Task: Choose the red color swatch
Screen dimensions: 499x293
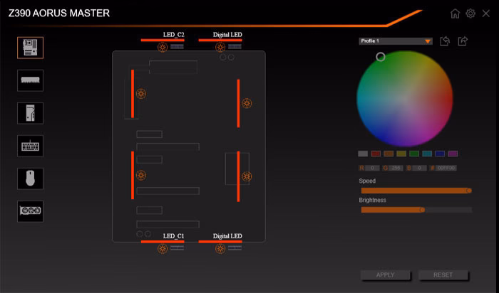Action: tap(376, 154)
